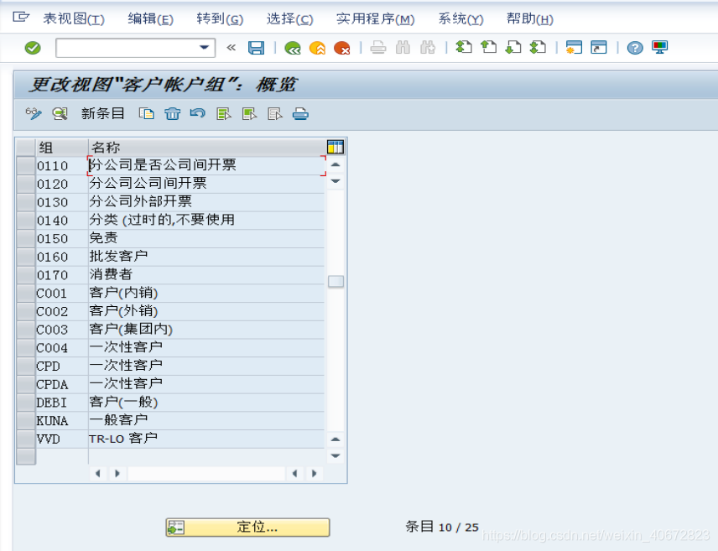
Task: Select row 0110 with its row selector
Action: 26,165
